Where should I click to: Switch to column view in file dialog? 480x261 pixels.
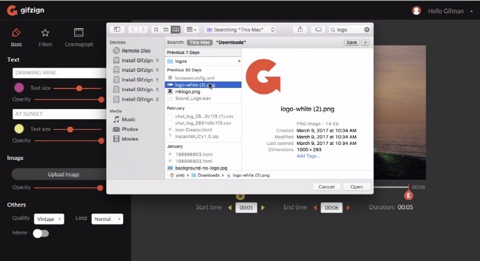click(x=175, y=29)
